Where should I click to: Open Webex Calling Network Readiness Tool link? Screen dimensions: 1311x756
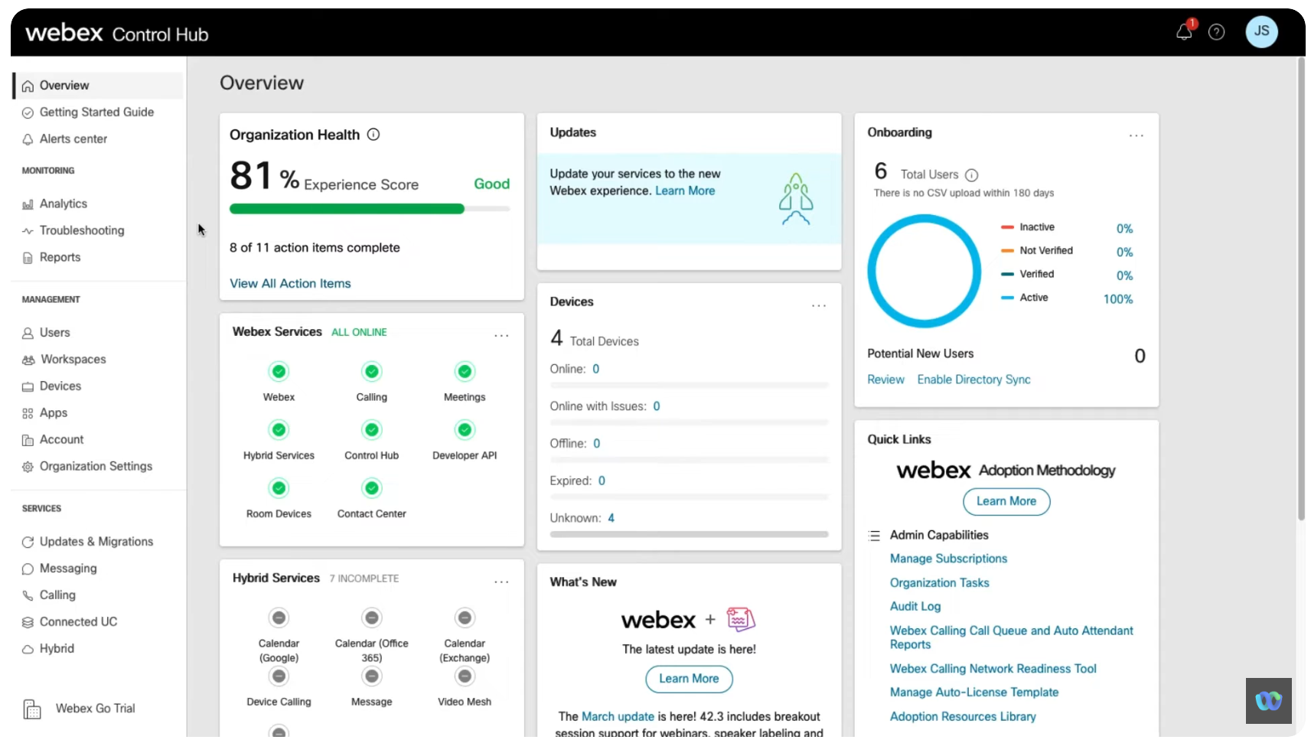[993, 670]
